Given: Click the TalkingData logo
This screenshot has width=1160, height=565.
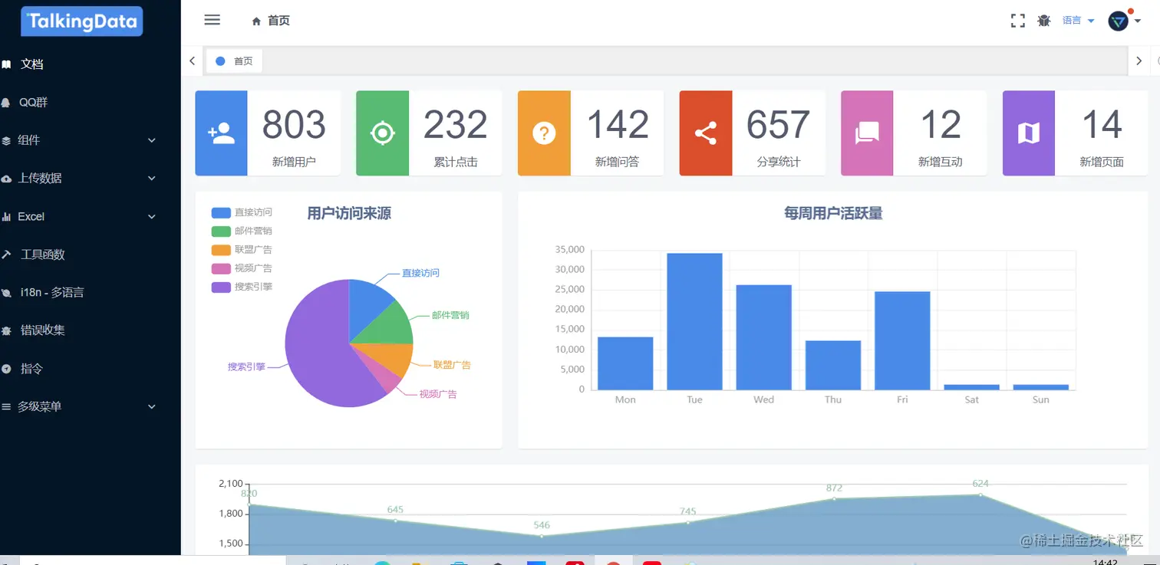Looking at the screenshot, I should [x=82, y=21].
